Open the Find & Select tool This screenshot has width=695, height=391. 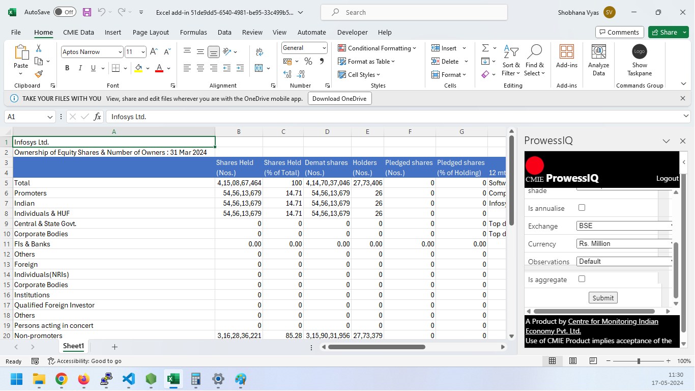[x=535, y=61]
